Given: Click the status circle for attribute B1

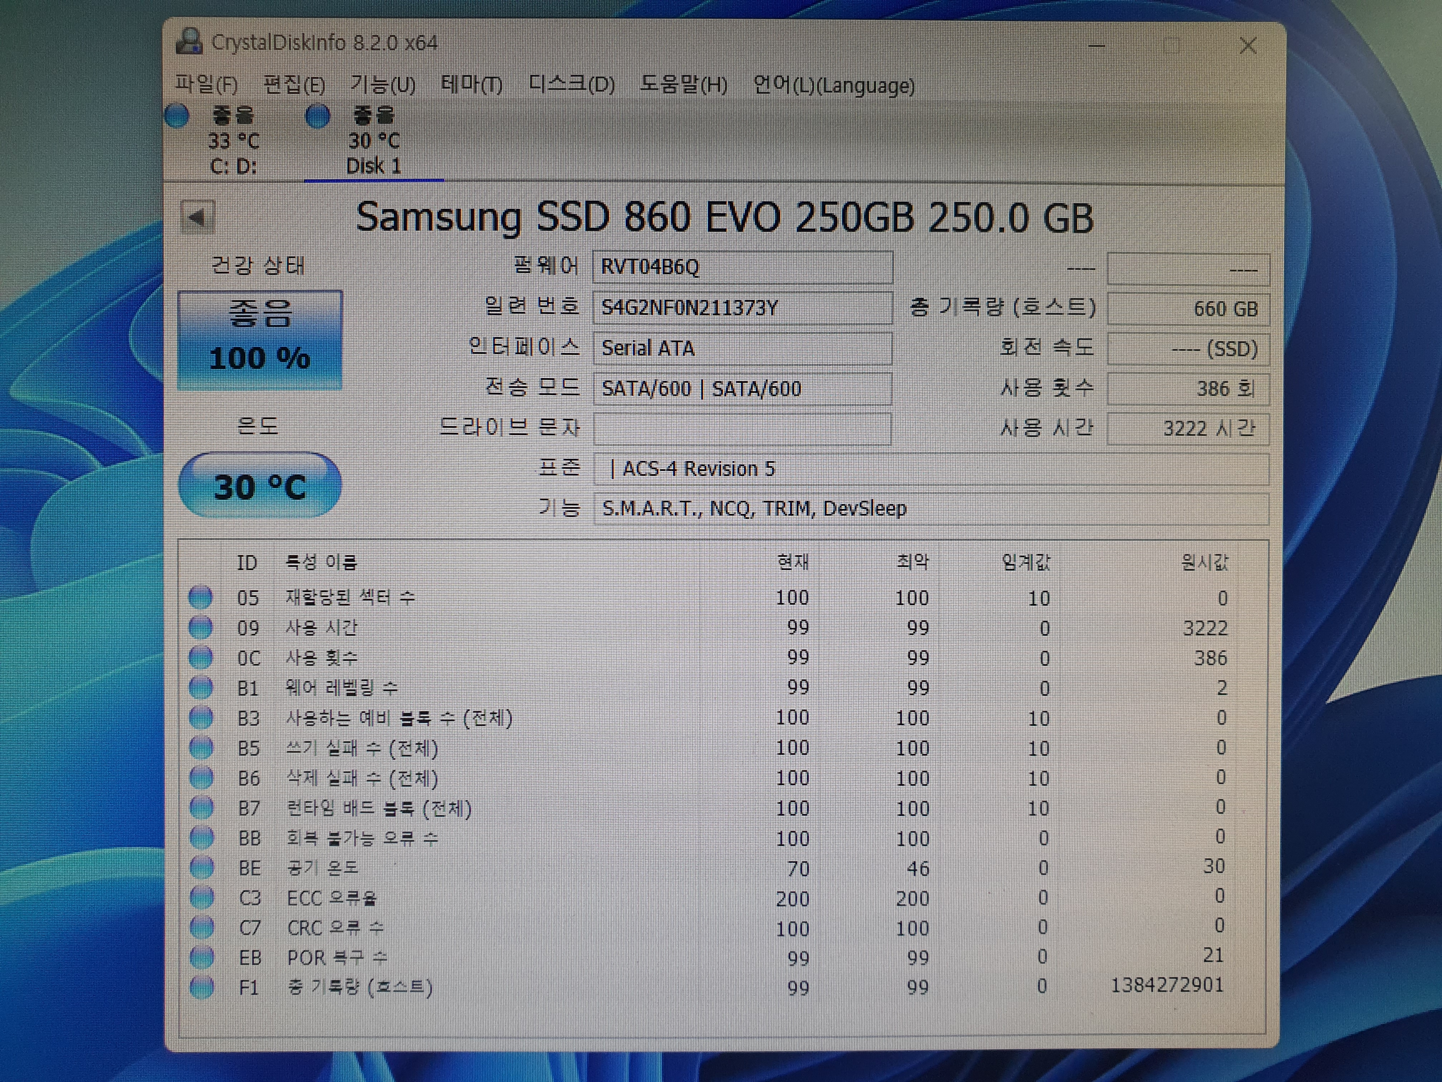Looking at the screenshot, I should (201, 687).
